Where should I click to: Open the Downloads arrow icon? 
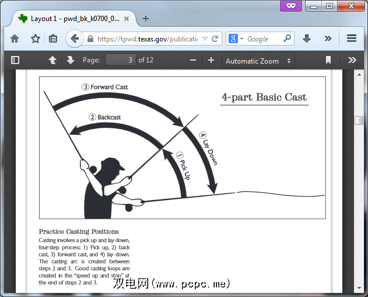307,39
